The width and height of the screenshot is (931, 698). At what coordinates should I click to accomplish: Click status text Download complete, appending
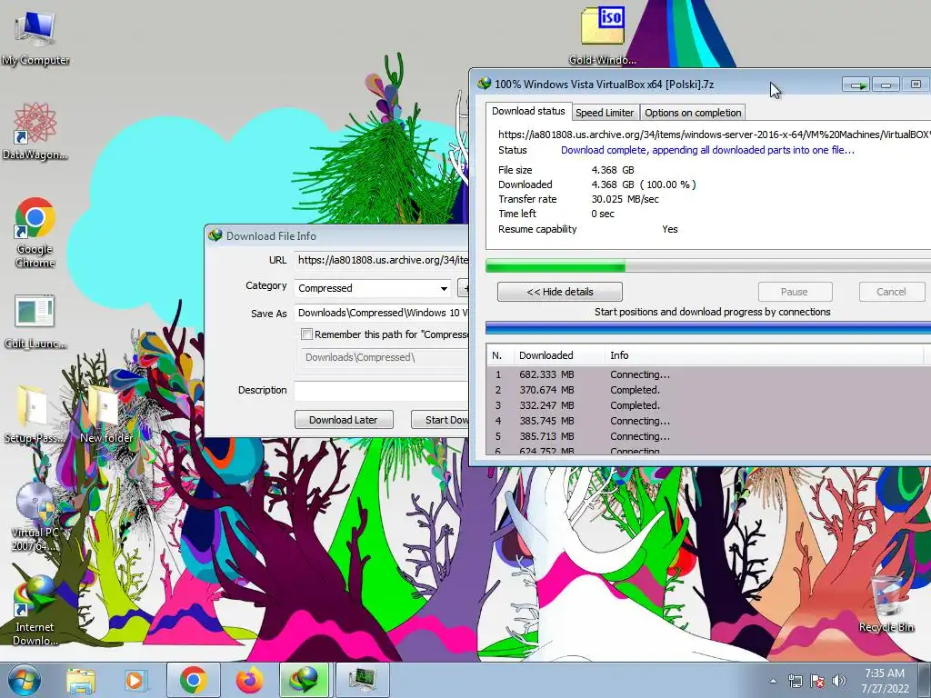707,150
